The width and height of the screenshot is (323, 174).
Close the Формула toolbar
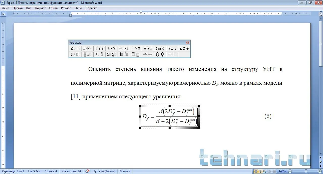point(187,43)
